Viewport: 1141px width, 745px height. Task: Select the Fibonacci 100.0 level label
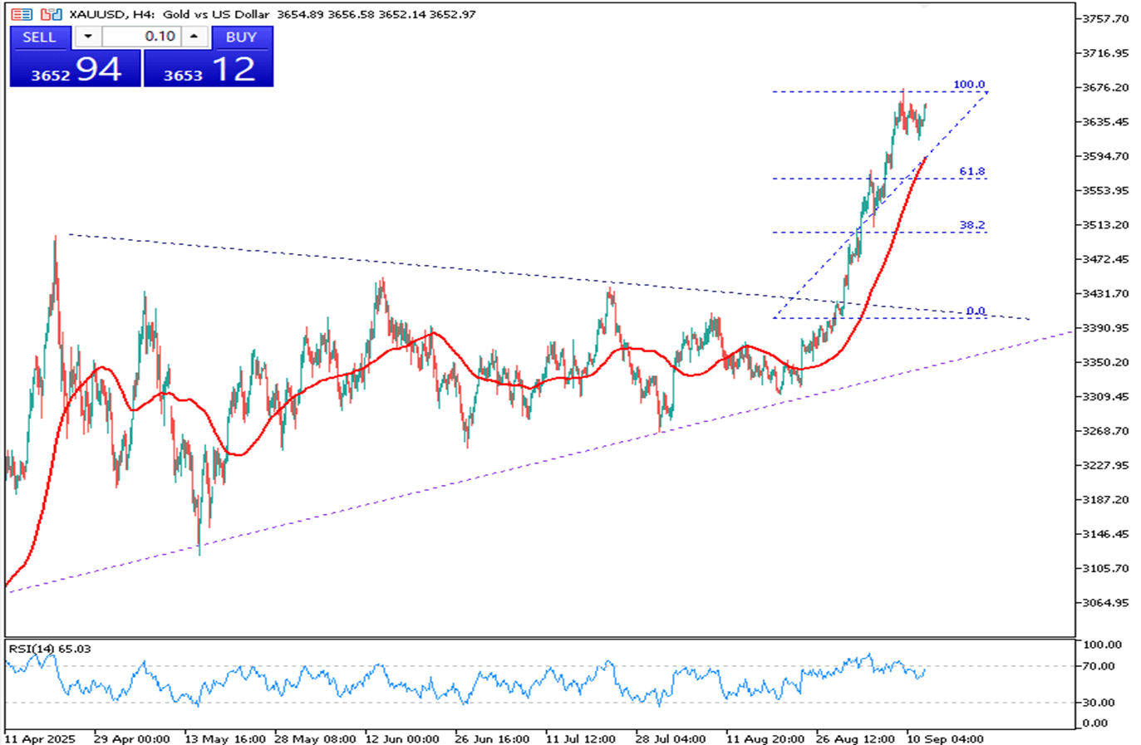[969, 85]
